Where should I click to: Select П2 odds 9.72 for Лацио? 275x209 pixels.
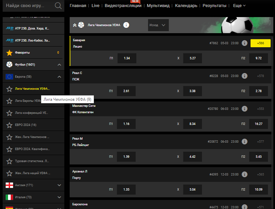pyautogui.click(x=259, y=58)
